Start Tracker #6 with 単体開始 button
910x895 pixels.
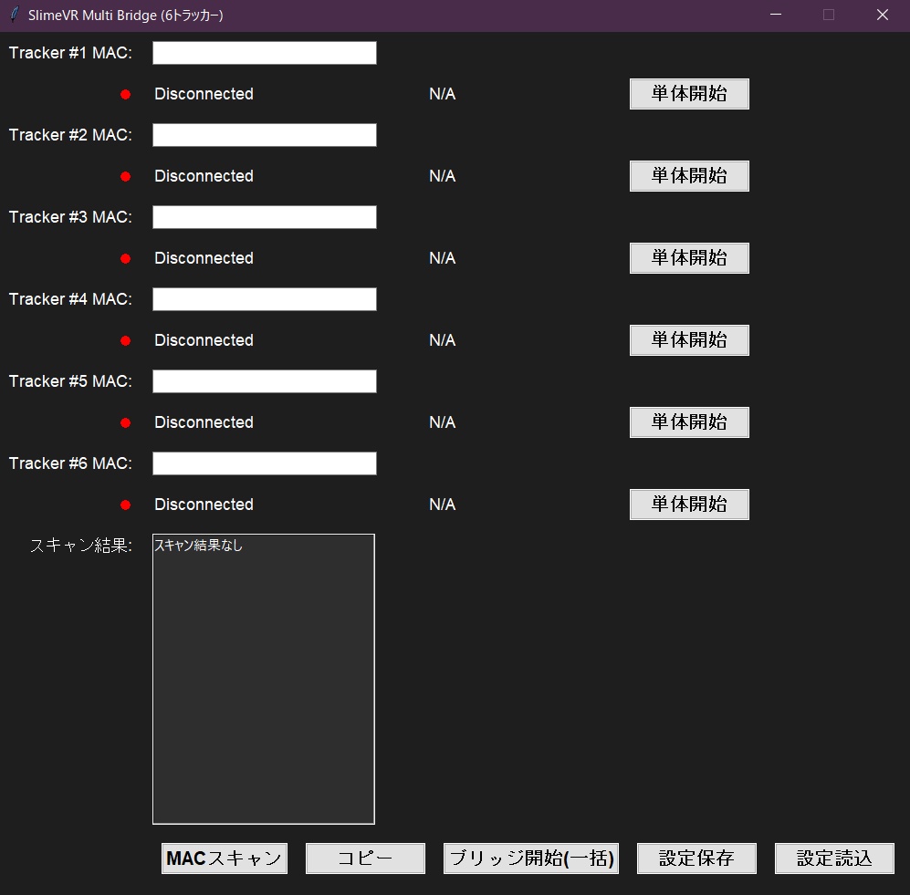point(689,505)
